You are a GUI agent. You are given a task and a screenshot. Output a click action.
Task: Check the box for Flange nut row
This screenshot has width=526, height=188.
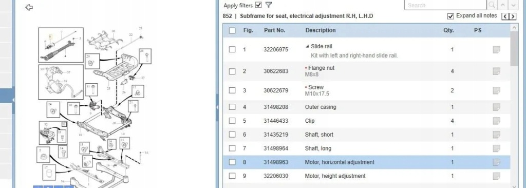[232, 71]
